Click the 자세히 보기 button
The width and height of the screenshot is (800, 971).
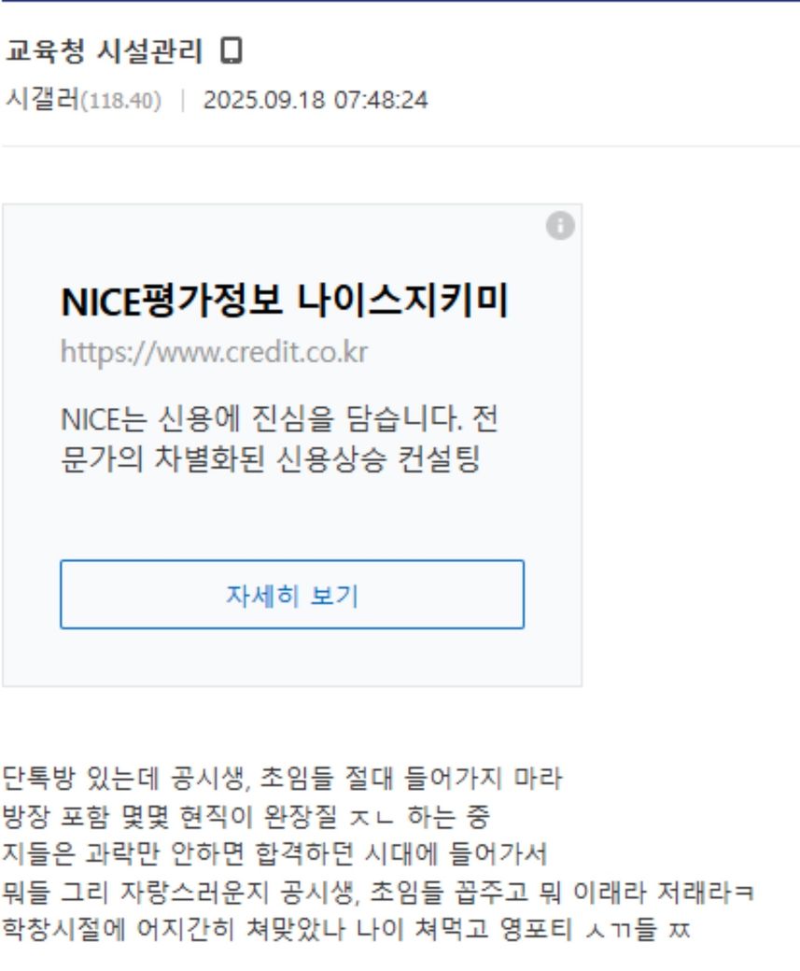pos(292,595)
